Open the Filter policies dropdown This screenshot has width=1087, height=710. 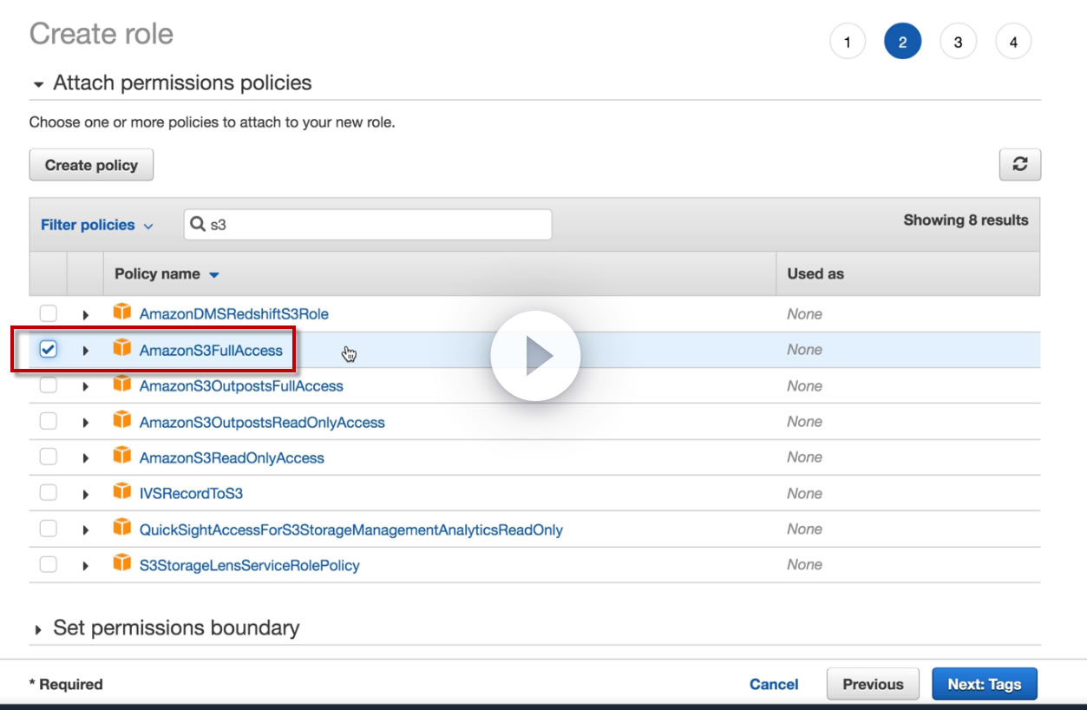pyautogui.click(x=97, y=225)
